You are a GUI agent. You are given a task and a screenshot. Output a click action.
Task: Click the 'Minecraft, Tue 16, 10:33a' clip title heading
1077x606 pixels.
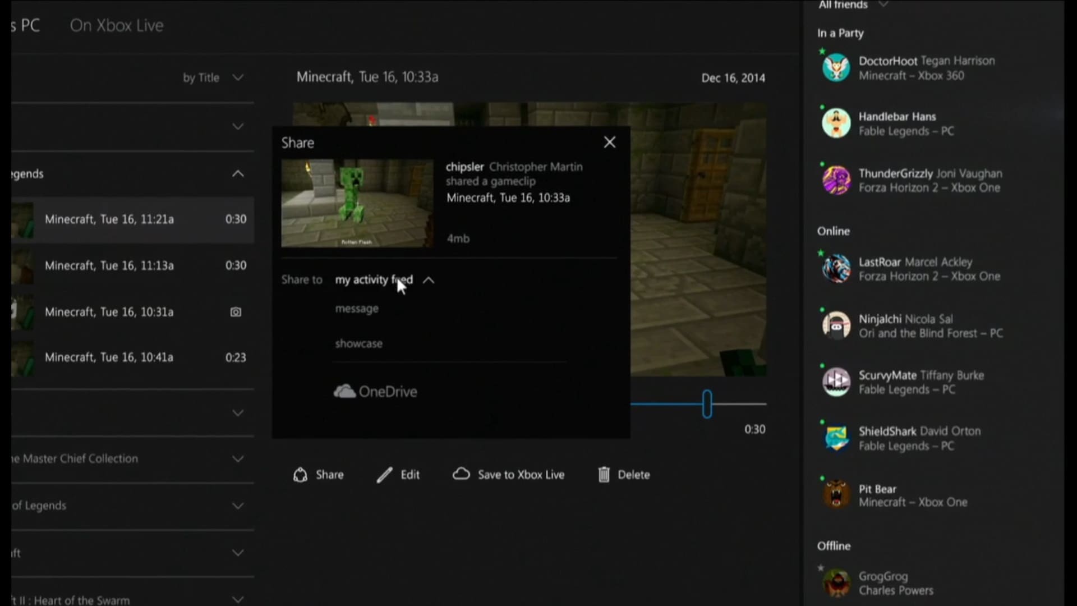(367, 77)
